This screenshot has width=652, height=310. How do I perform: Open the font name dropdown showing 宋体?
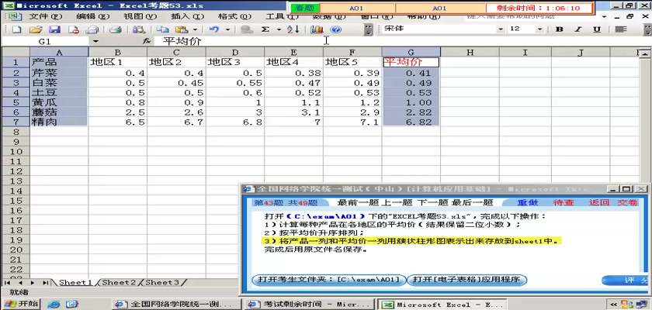(501, 29)
